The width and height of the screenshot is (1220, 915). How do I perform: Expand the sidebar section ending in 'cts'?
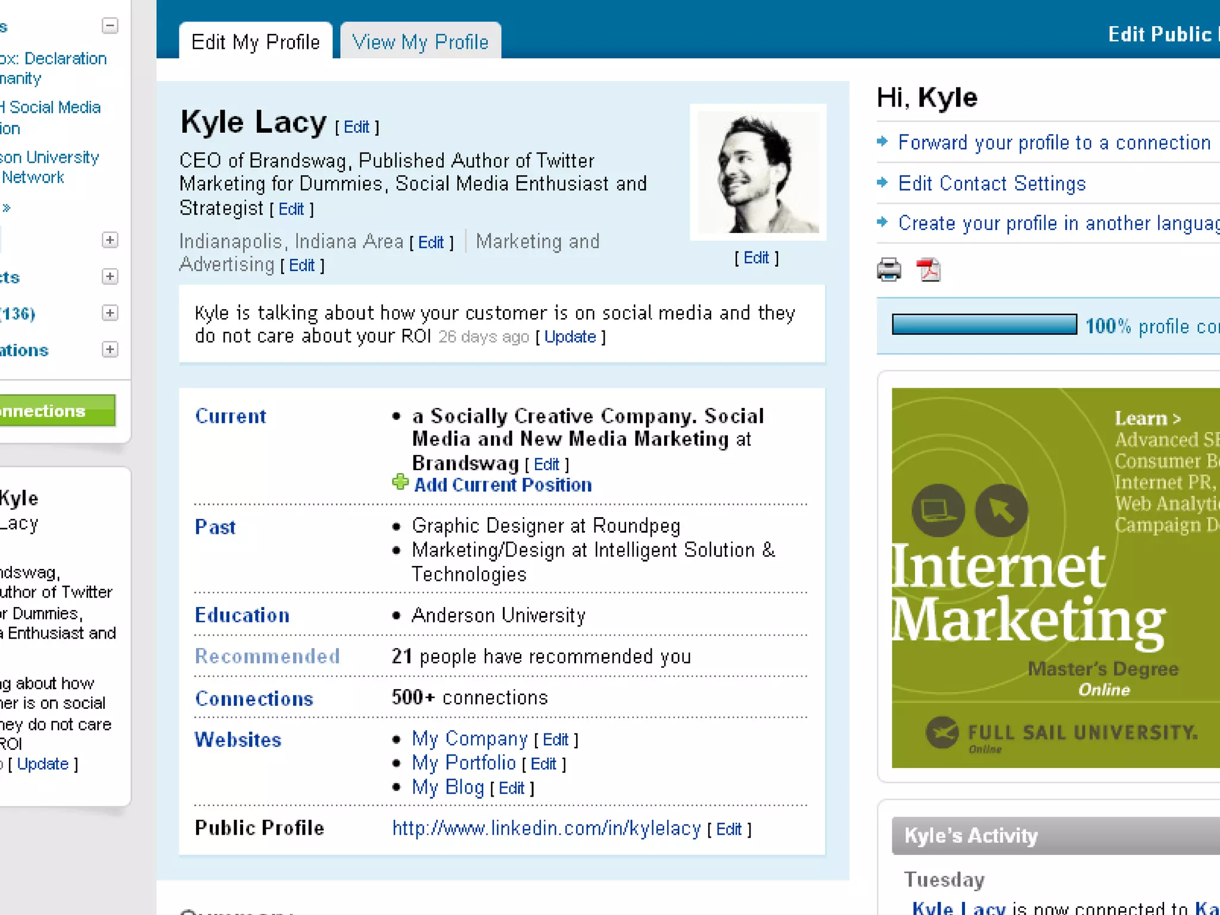click(x=110, y=276)
